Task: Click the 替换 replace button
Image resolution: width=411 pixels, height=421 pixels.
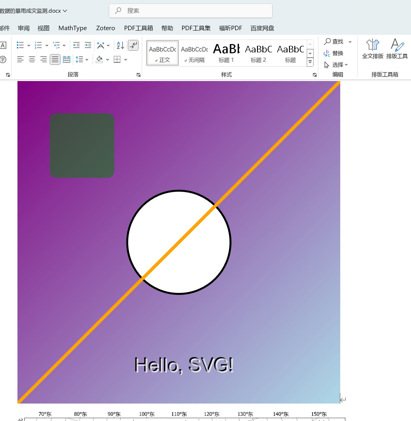Action: 334,53
